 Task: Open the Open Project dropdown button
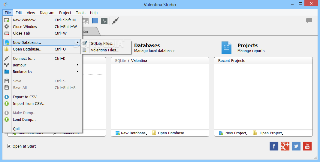tap(268, 133)
